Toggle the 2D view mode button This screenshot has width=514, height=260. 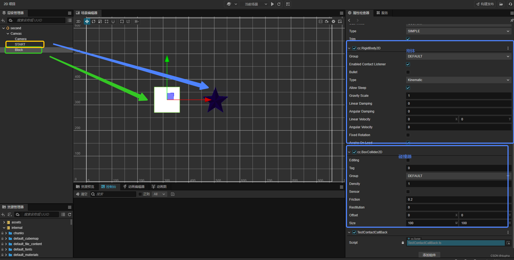(x=78, y=21)
